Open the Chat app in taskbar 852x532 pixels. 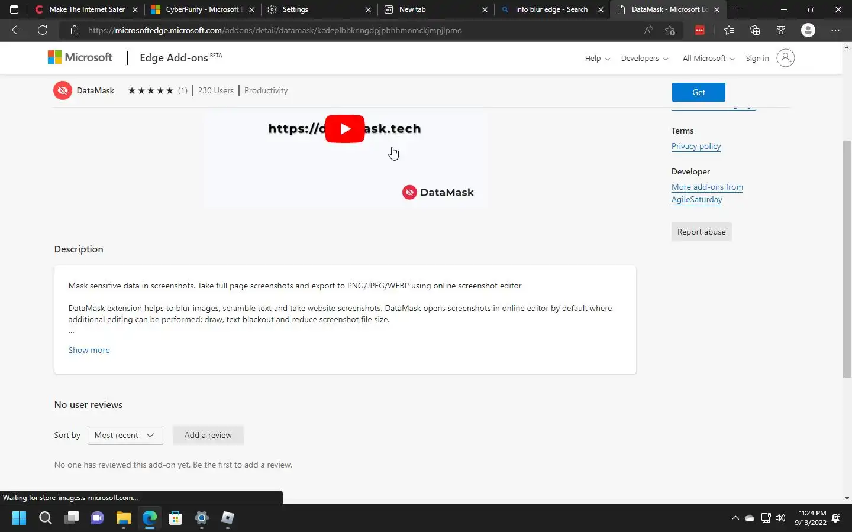pos(98,518)
